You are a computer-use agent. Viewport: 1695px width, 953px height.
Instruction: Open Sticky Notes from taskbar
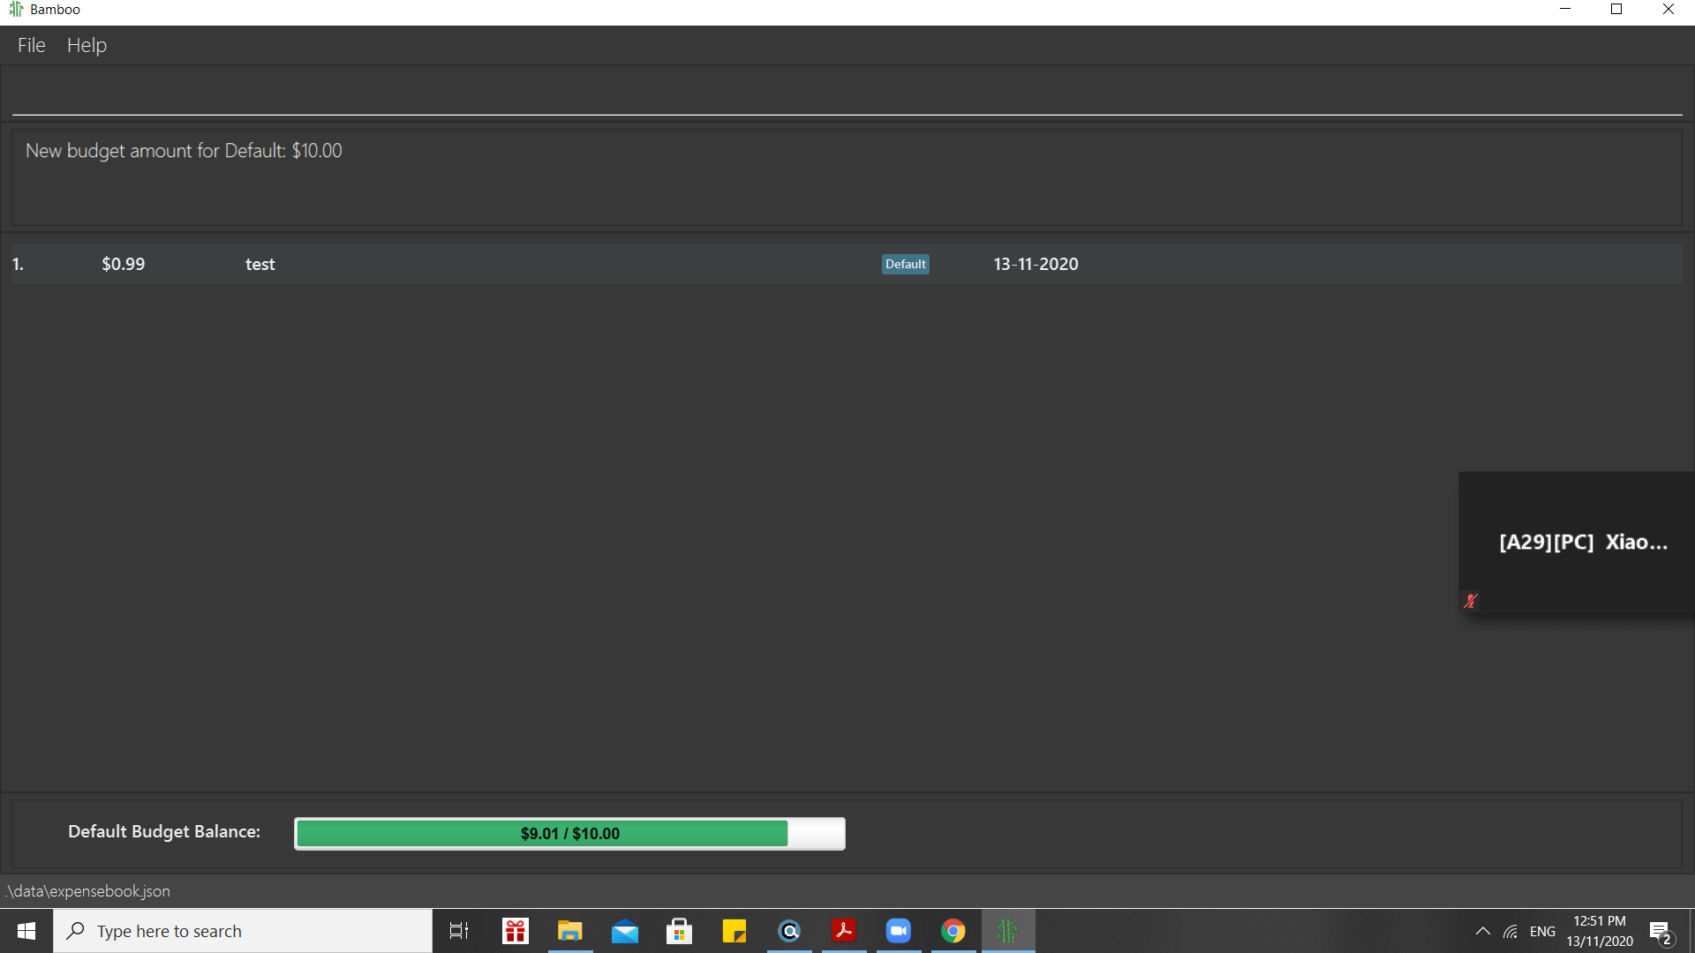point(734,931)
